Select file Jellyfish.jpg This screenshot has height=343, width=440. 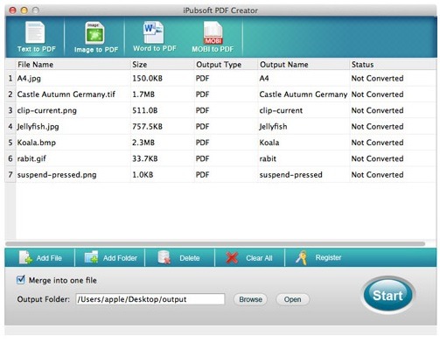38,127
